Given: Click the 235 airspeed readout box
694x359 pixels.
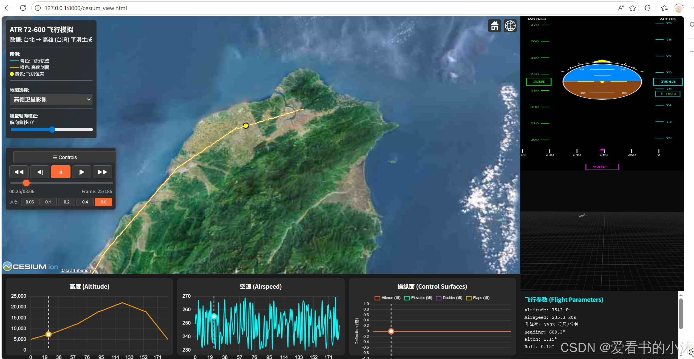Looking at the screenshot, I should (539, 82).
